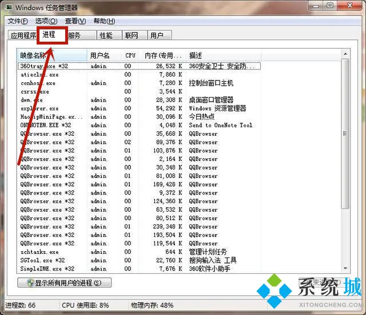366x315 pixels.
Task: Switch to the 性能 tab
Action: pyautogui.click(x=109, y=35)
